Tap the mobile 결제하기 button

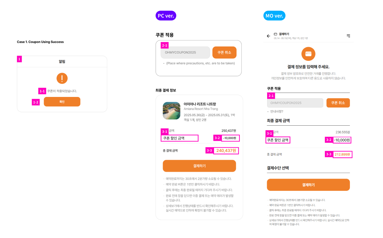tap(308, 185)
